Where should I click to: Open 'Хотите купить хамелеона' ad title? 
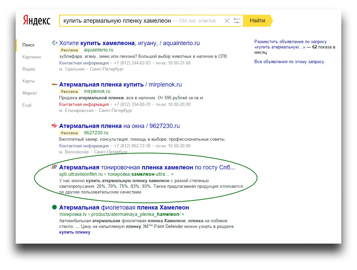[x=129, y=43]
